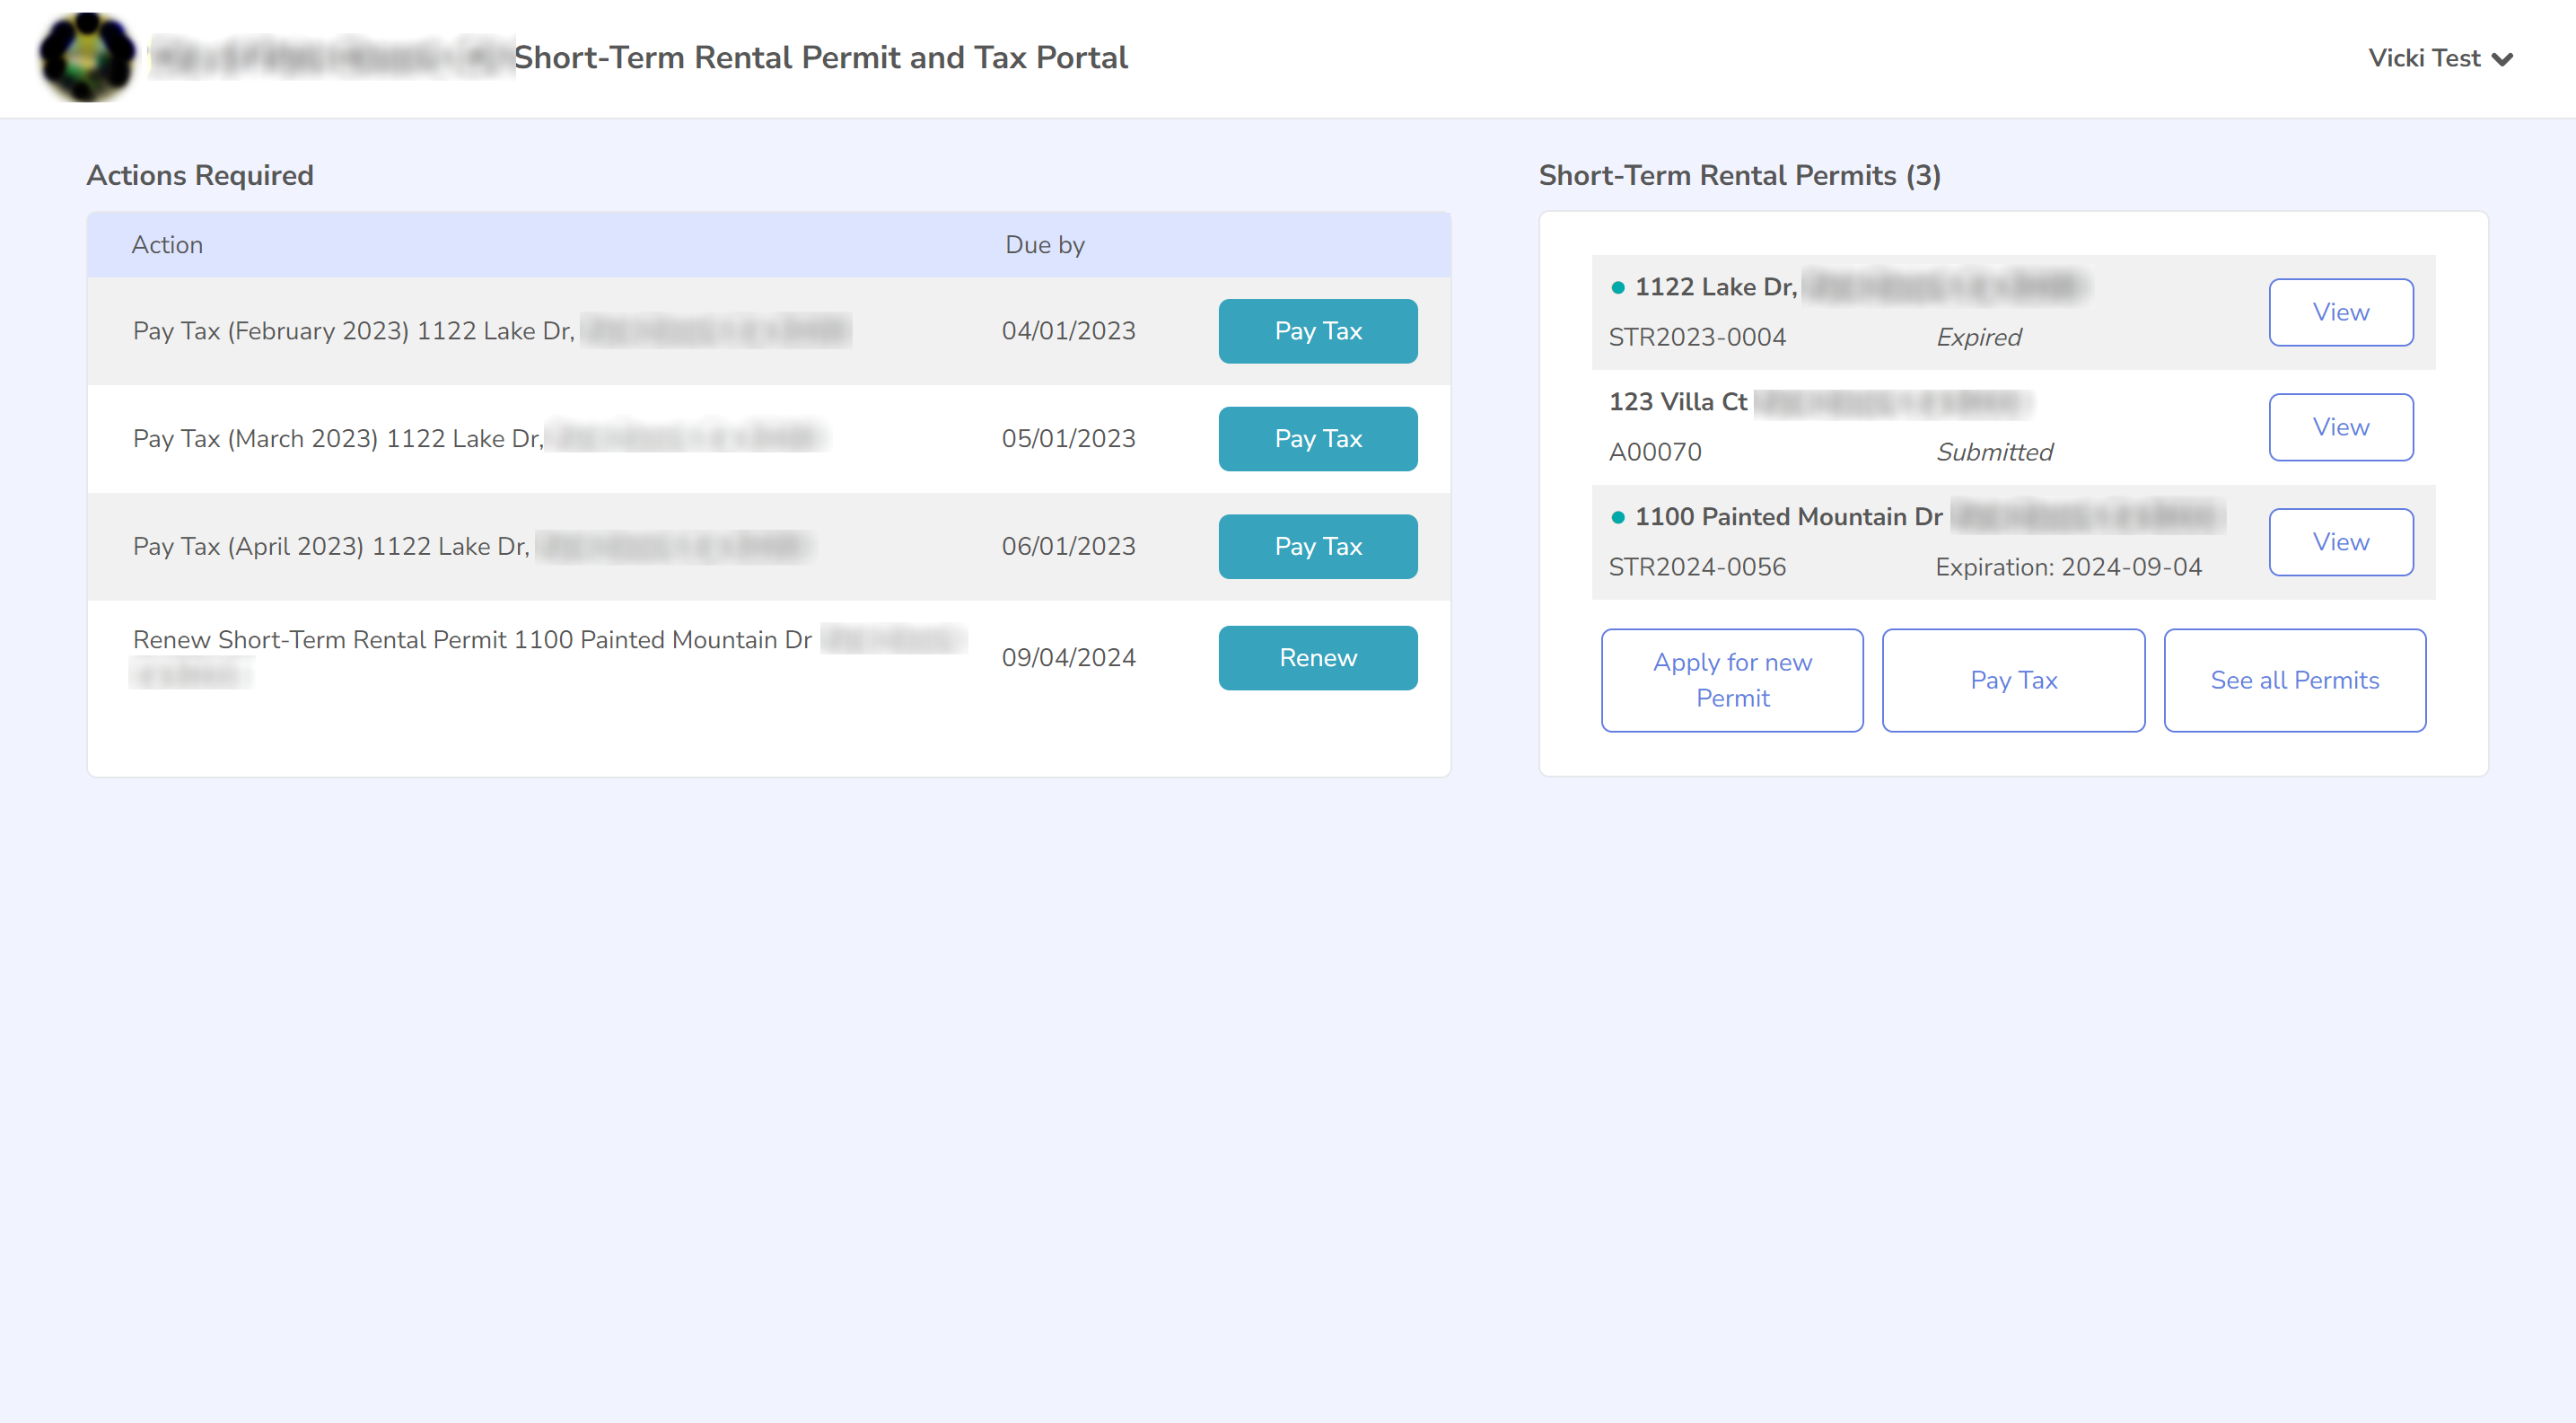The height and width of the screenshot is (1423, 2576).
Task: Pay tax for March 2023 Lake Dr
Action: pos(1317,439)
